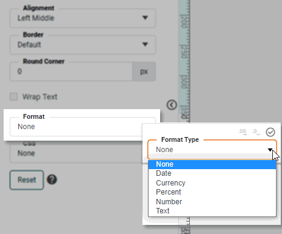Screen dimensions: 282x234
Task: Click the increase decimal places icon
Action: click(243, 132)
